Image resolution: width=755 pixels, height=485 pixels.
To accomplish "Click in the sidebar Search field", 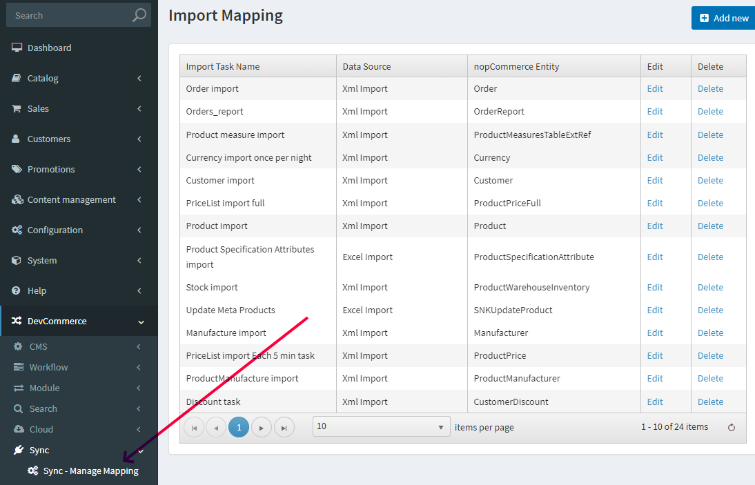I will coord(79,15).
